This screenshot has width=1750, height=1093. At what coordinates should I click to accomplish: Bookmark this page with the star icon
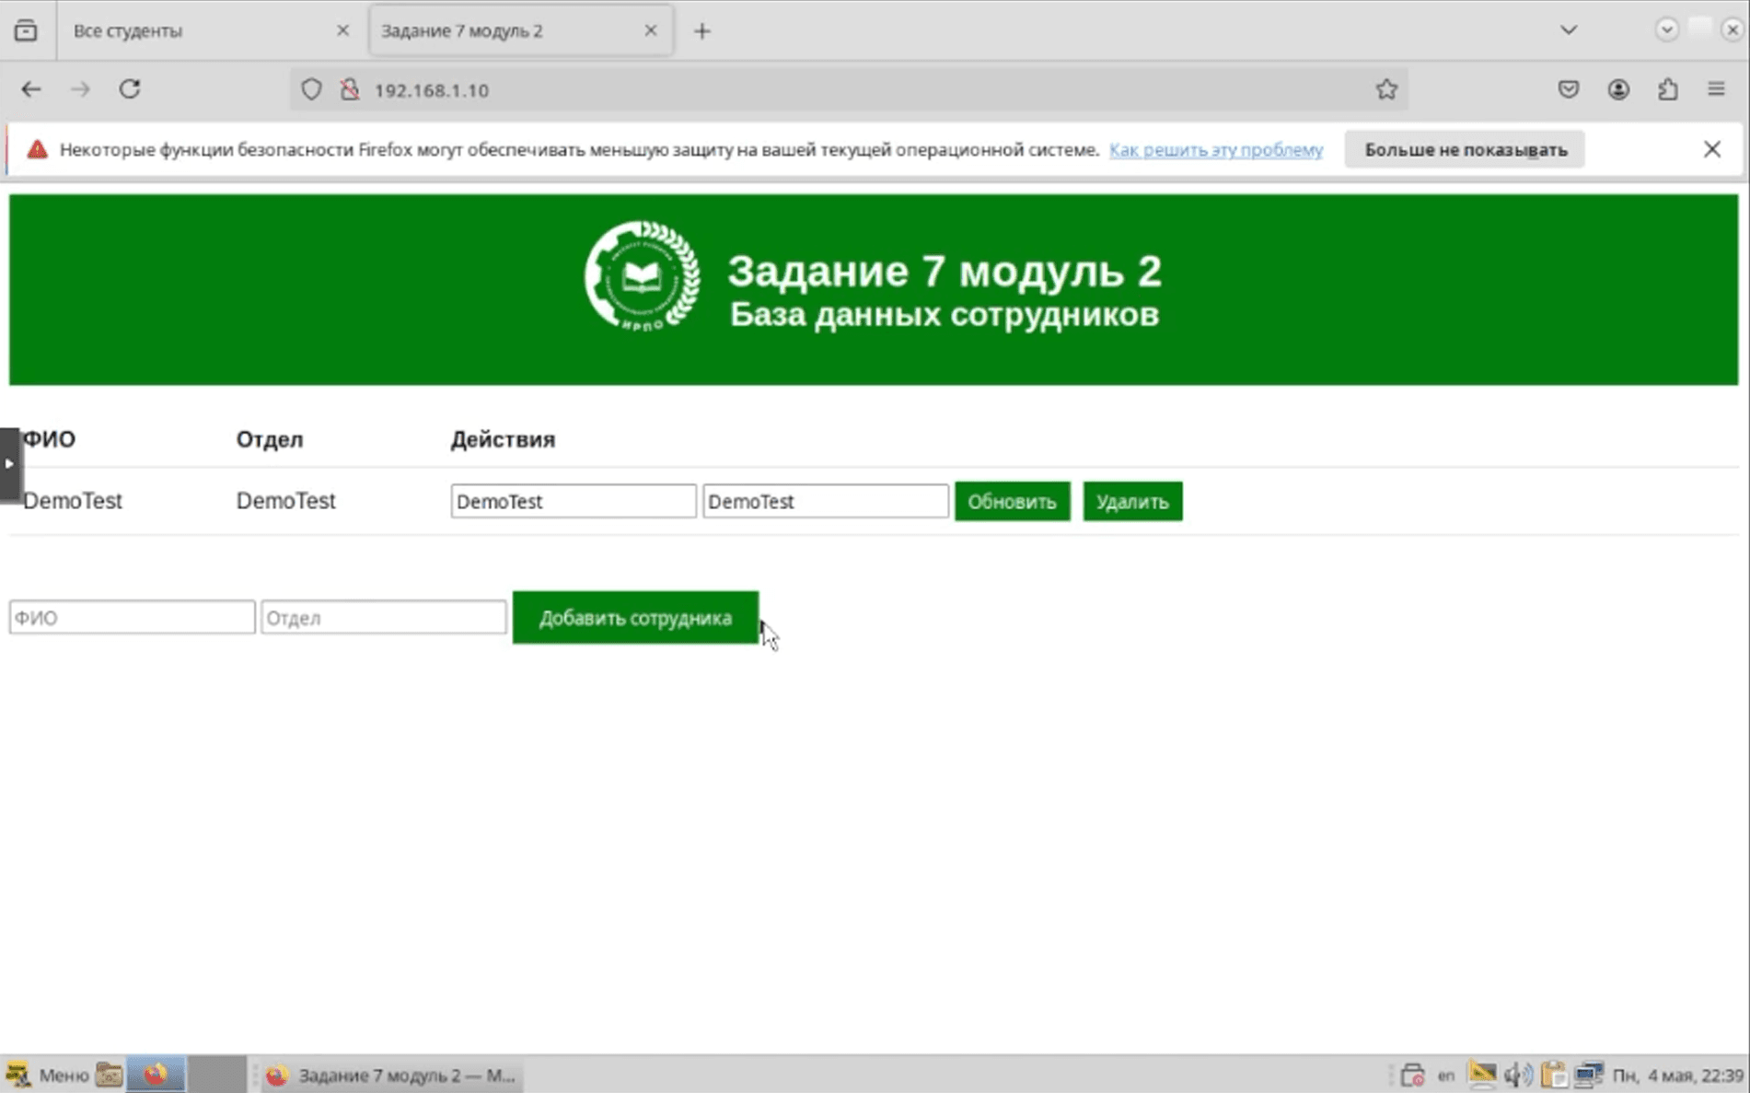pos(1386,89)
